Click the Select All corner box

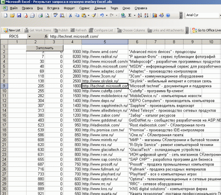(x=4, y=42)
